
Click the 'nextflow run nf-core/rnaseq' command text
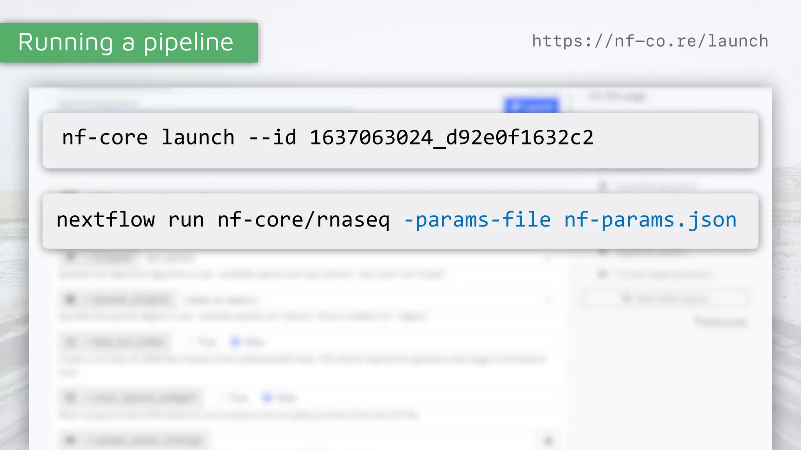coord(223,220)
